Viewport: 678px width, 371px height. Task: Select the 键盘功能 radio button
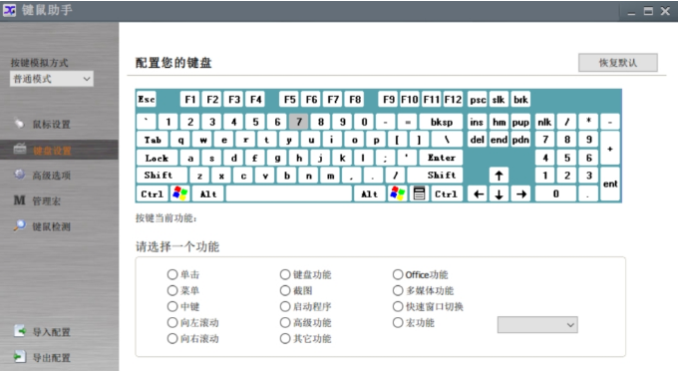tap(285, 274)
